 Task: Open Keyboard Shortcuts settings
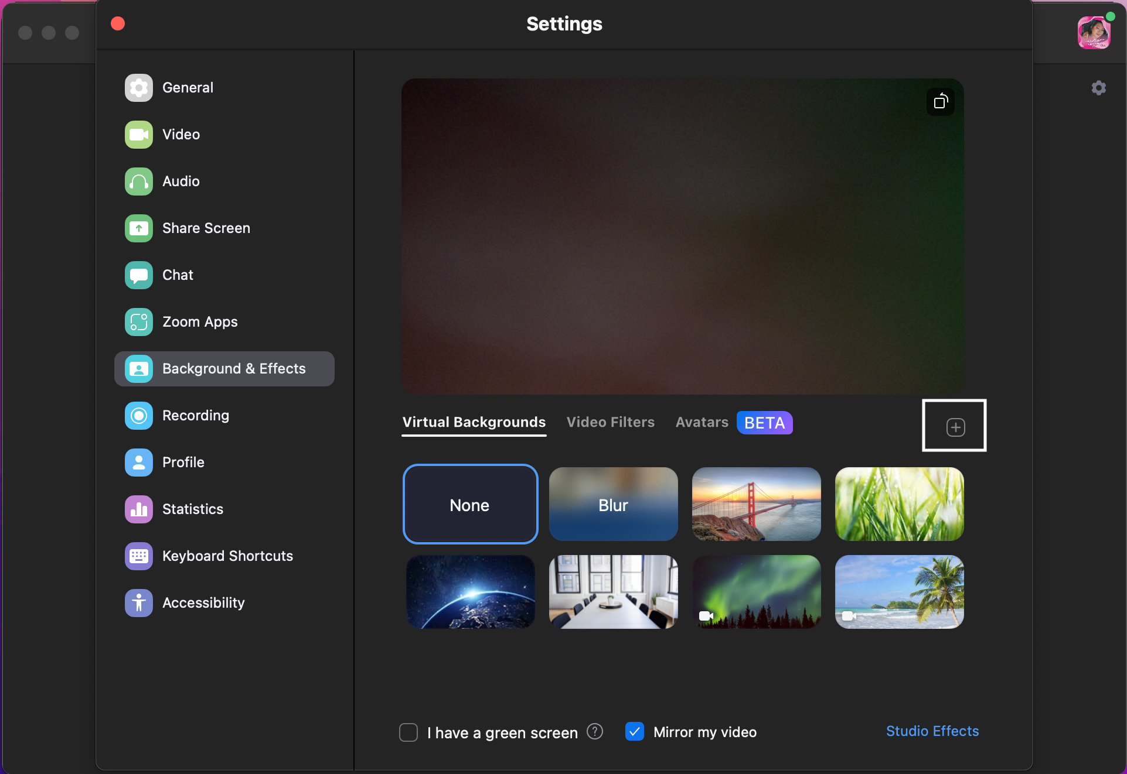pyautogui.click(x=139, y=556)
